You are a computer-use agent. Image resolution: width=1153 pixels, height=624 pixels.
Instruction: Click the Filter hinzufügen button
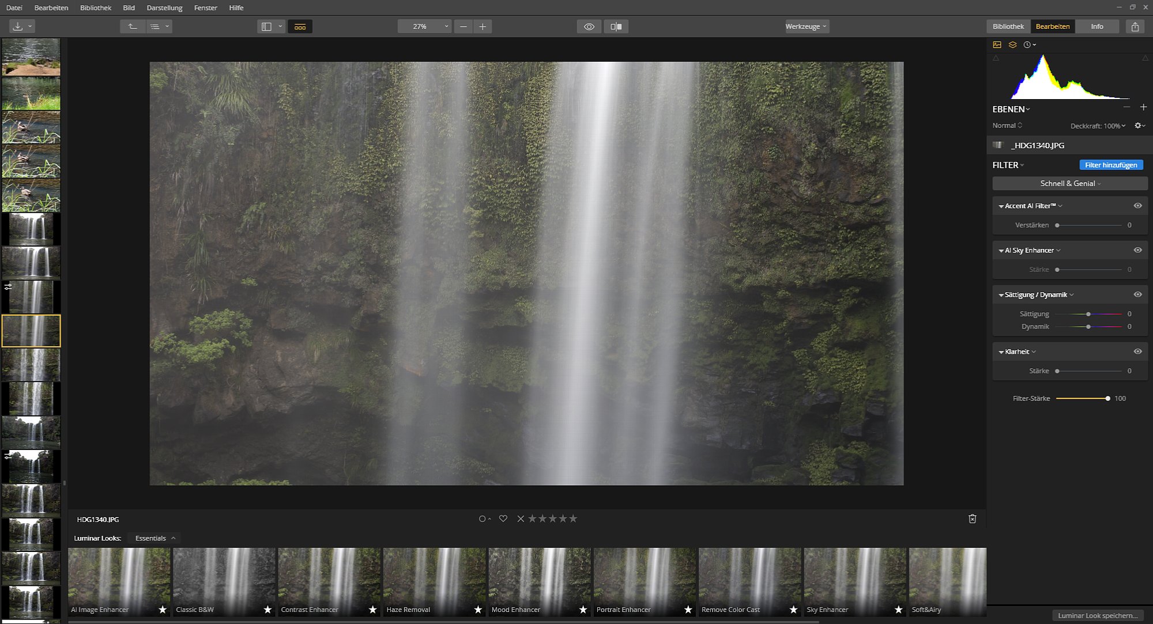click(x=1111, y=165)
